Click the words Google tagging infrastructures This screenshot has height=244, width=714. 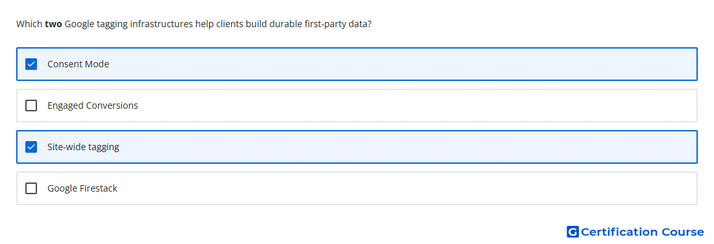tap(129, 25)
